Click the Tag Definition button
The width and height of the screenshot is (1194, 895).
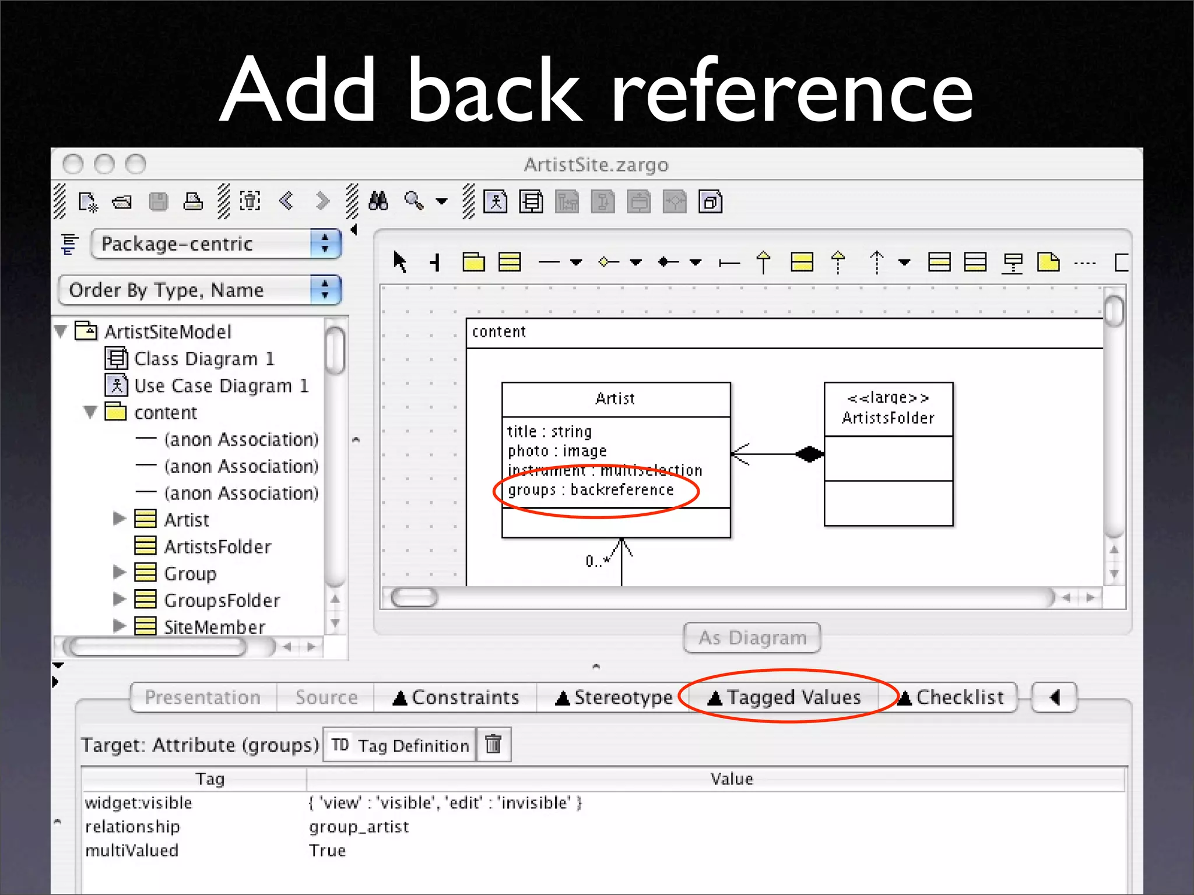pos(400,745)
